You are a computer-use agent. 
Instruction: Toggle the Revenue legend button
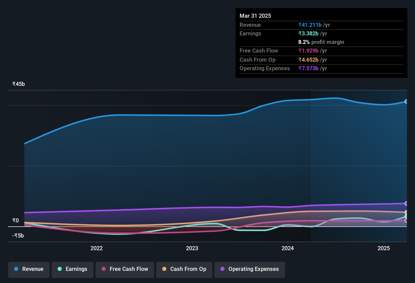29,270
